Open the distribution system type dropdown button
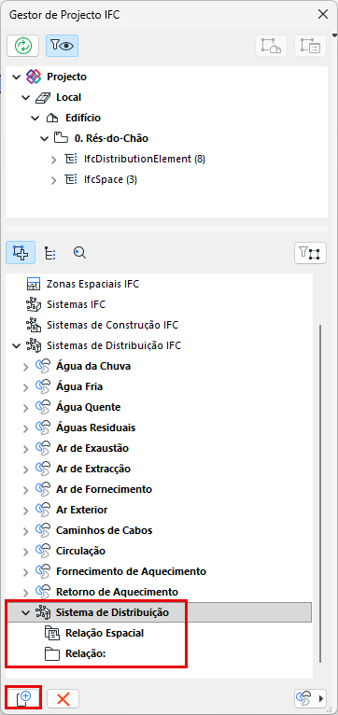This screenshot has width=338, height=715. tap(310, 698)
